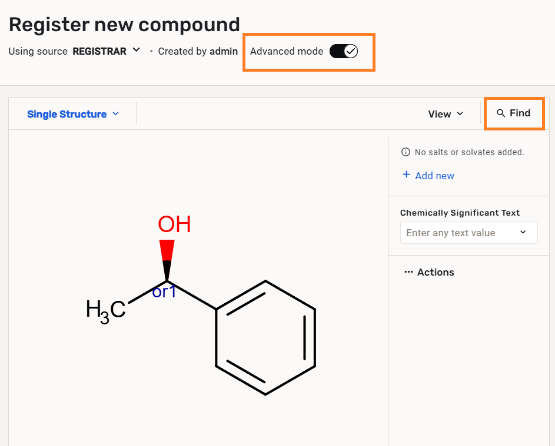This screenshot has height=446, width=555.
Task: Click the REGISTRAR source name
Action: pos(99,51)
